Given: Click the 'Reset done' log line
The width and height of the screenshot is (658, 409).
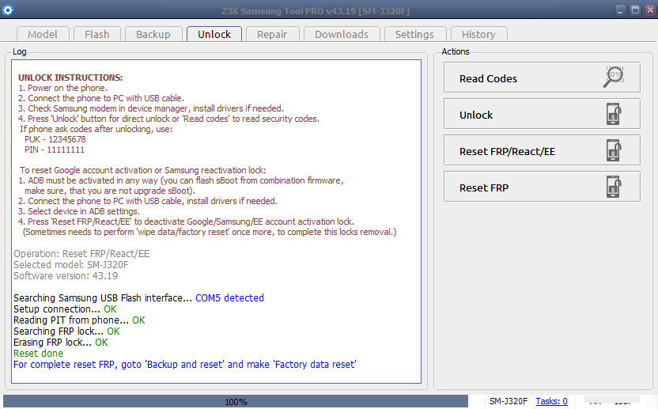Looking at the screenshot, I should coord(38,354).
